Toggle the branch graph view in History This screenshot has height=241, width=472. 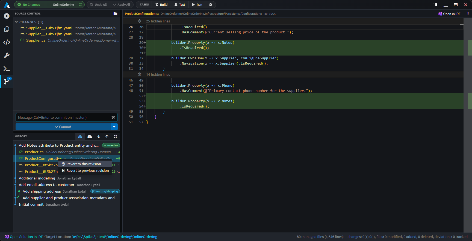click(x=80, y=137)
